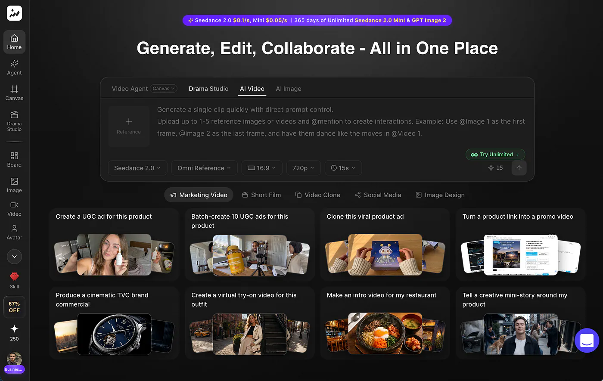This screenshot has height=381, width=603.
Task: Open the user profile avatar
Action: click(14, 359)
